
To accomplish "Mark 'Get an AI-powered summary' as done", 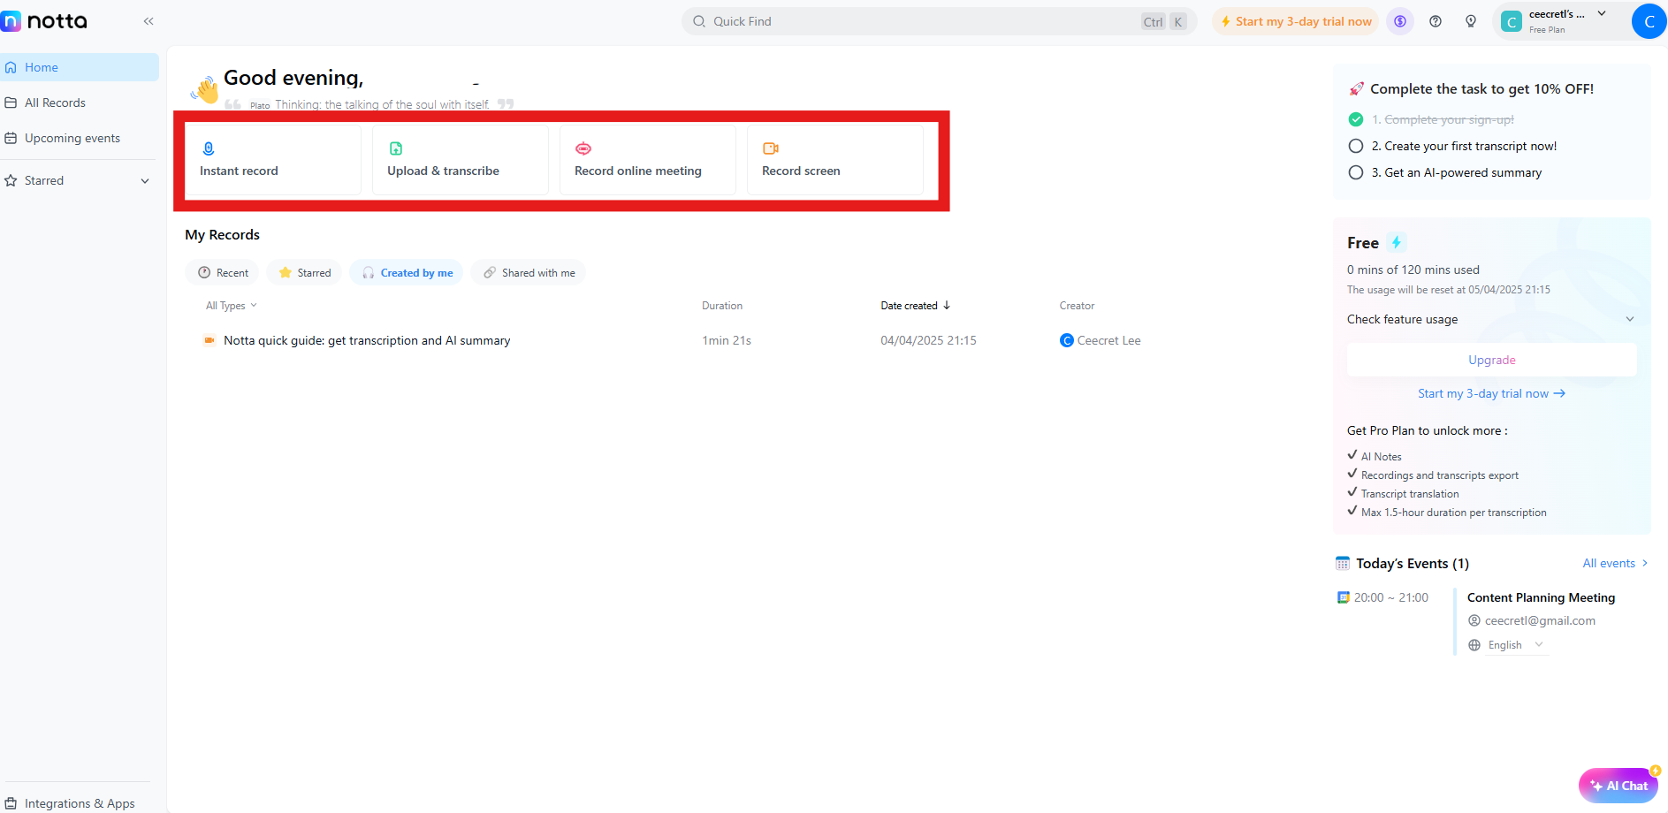I will [1356, 172].
